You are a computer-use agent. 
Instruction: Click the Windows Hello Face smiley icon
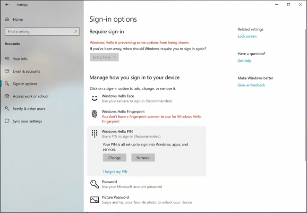pyautogui.click(x=94, y=98)
